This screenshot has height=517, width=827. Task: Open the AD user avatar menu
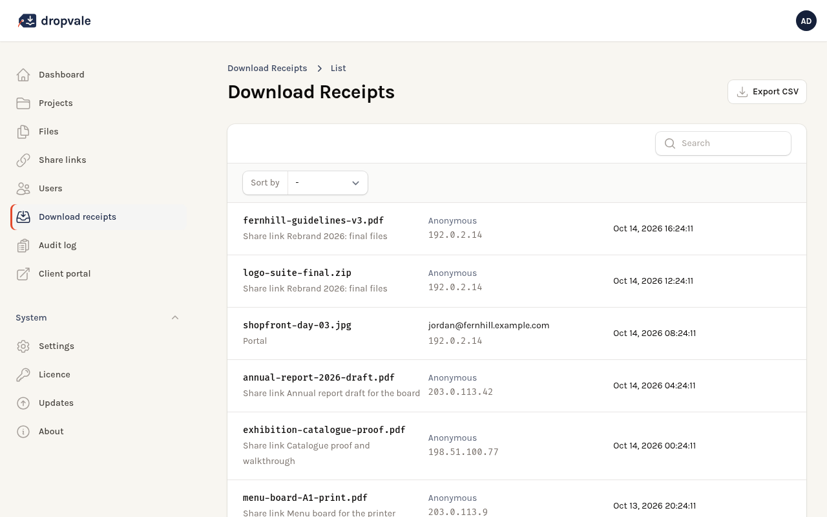(x=806, y=21)
